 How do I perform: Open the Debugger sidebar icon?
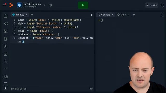pos(5,46)
